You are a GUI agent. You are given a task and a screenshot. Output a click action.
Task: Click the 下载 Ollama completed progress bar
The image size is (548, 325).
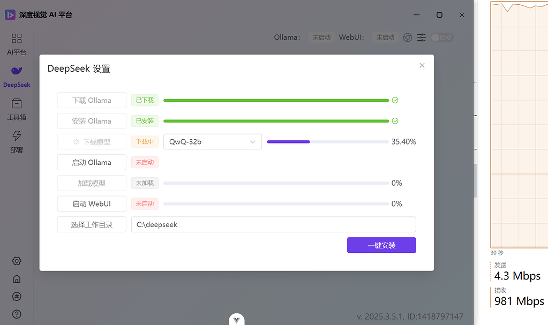click(x=276, y=100)
